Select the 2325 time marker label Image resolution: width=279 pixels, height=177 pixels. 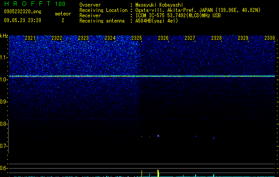point(137,38)
